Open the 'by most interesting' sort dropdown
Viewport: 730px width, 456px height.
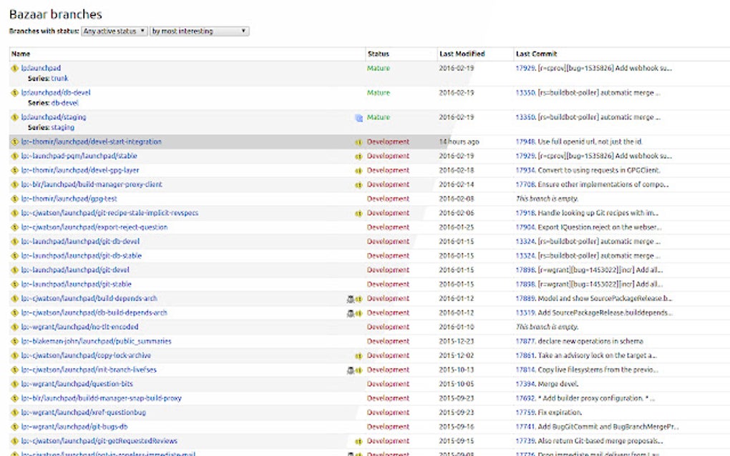(x=199, y=31)
